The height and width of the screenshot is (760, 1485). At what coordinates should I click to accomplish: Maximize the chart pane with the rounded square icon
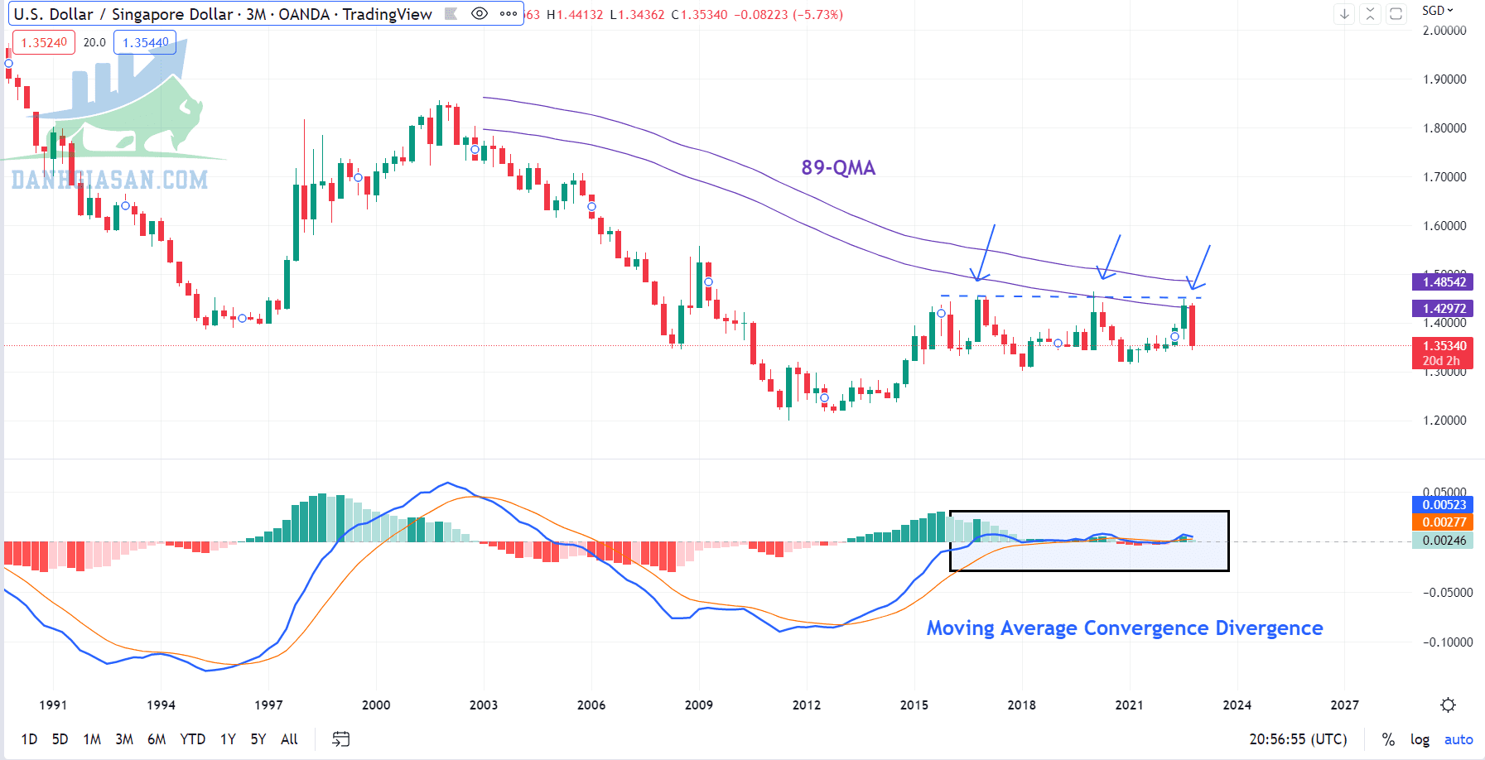click(1396, 13)
